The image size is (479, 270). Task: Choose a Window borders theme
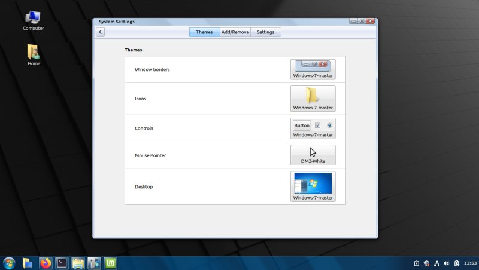click(313, 69)
